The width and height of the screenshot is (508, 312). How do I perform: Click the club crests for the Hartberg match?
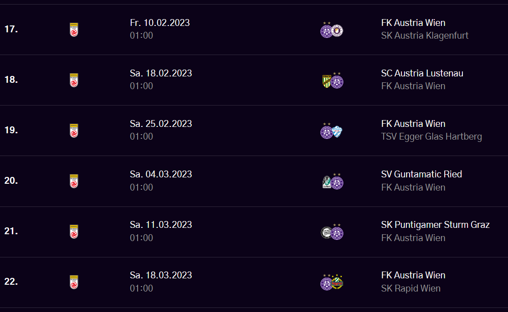tap(331, 131)
